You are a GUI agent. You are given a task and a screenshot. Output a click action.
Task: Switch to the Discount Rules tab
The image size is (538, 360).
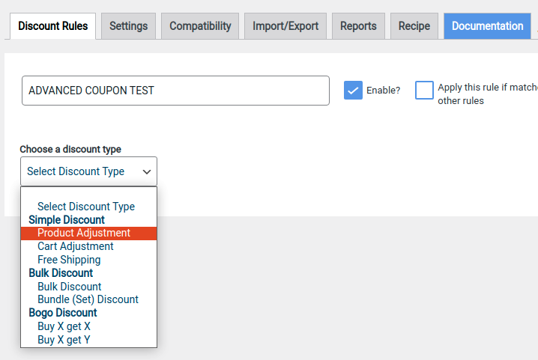point(52,26)
